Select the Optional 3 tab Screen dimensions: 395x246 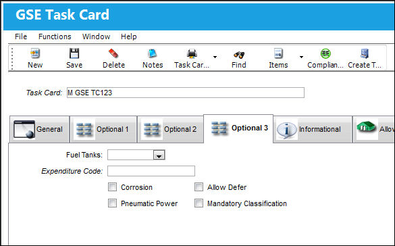pyautogui.click(x=238, y=128)
